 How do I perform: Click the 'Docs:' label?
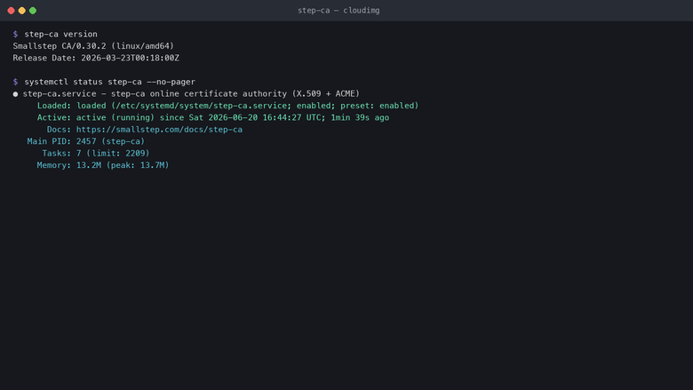coord(59,130)
